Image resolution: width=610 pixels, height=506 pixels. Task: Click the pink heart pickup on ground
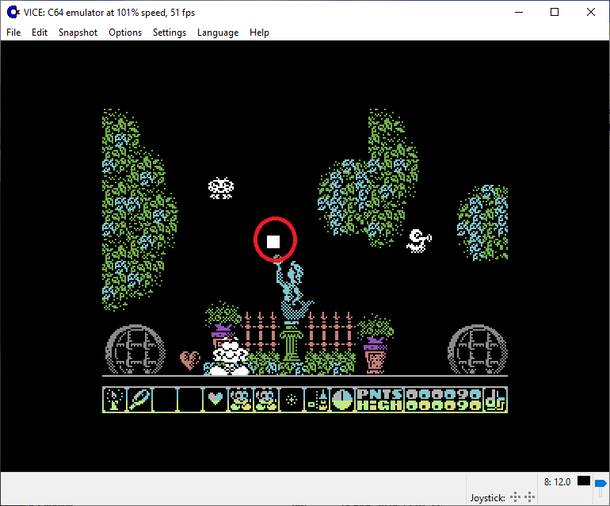[190, 360]
